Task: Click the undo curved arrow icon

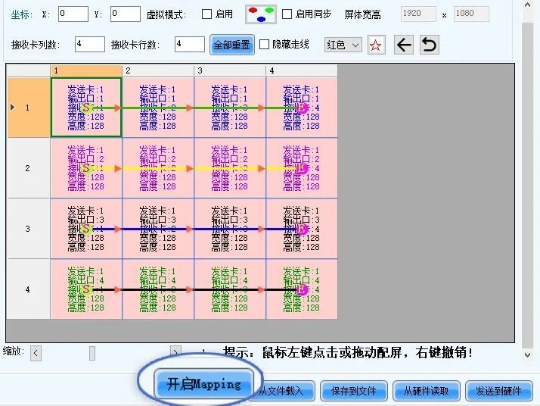Action: 429,45
